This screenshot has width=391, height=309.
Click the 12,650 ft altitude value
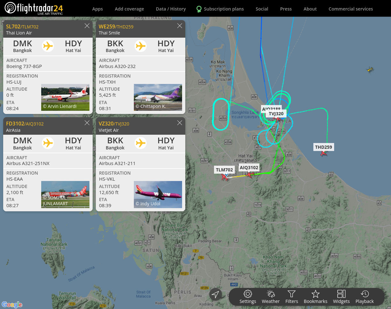[109, 192]
